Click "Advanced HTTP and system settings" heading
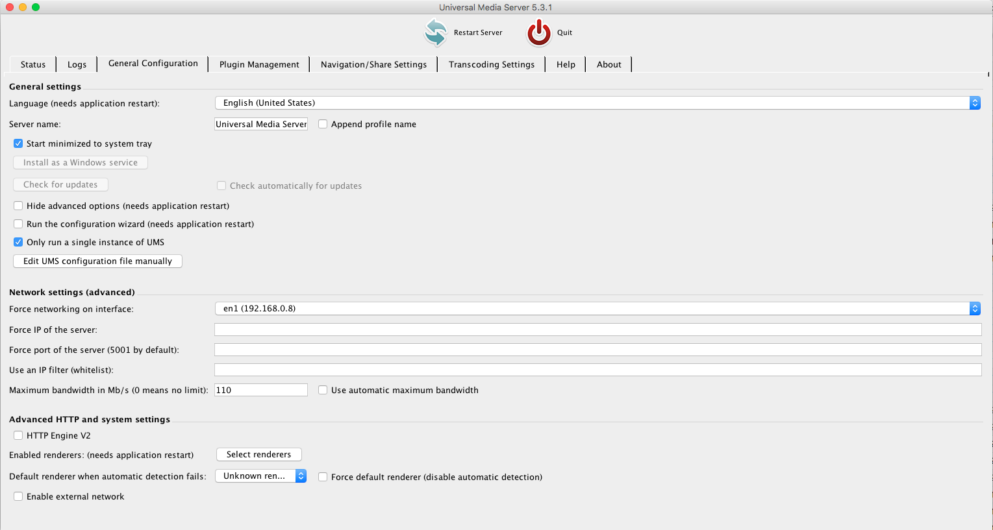 click(90, 419)
